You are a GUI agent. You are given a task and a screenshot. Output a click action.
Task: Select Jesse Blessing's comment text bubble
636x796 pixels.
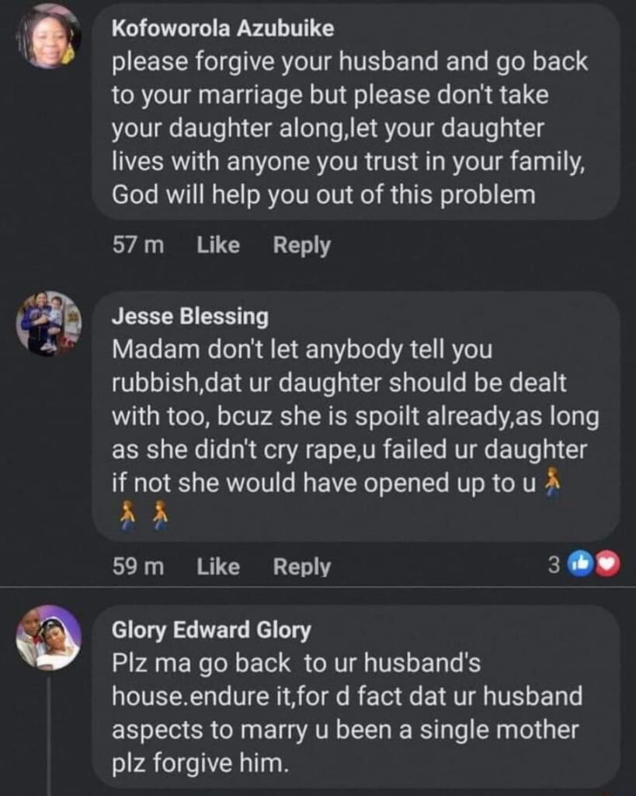[x=353, y=416]
